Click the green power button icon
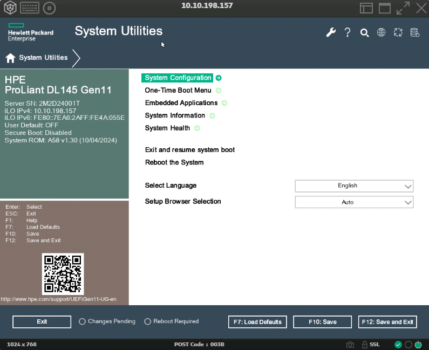The height and width of the screenshot is (350, 429). [x=418, y=345]
